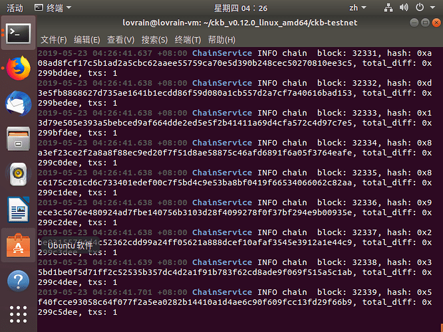Viewport: 443px width, 332px height.
Task: Open the Files manager icon
Action: click(19, 139)
